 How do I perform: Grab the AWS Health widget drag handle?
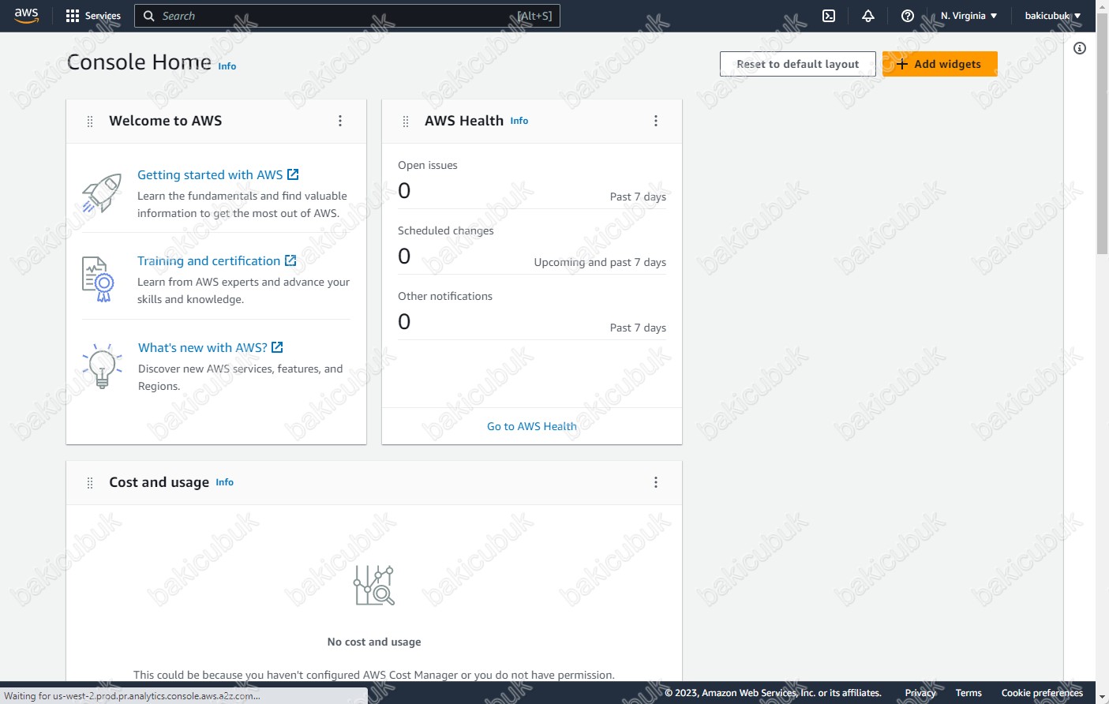[406, 122]
